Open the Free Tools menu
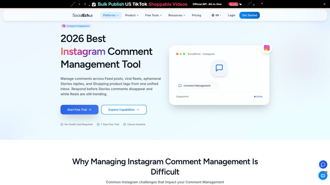330x185 pixels. (153, 15)
